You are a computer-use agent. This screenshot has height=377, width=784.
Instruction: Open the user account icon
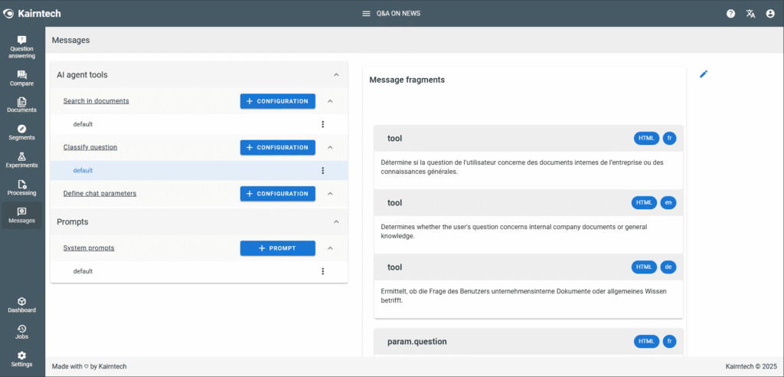[x=770, y=14]
